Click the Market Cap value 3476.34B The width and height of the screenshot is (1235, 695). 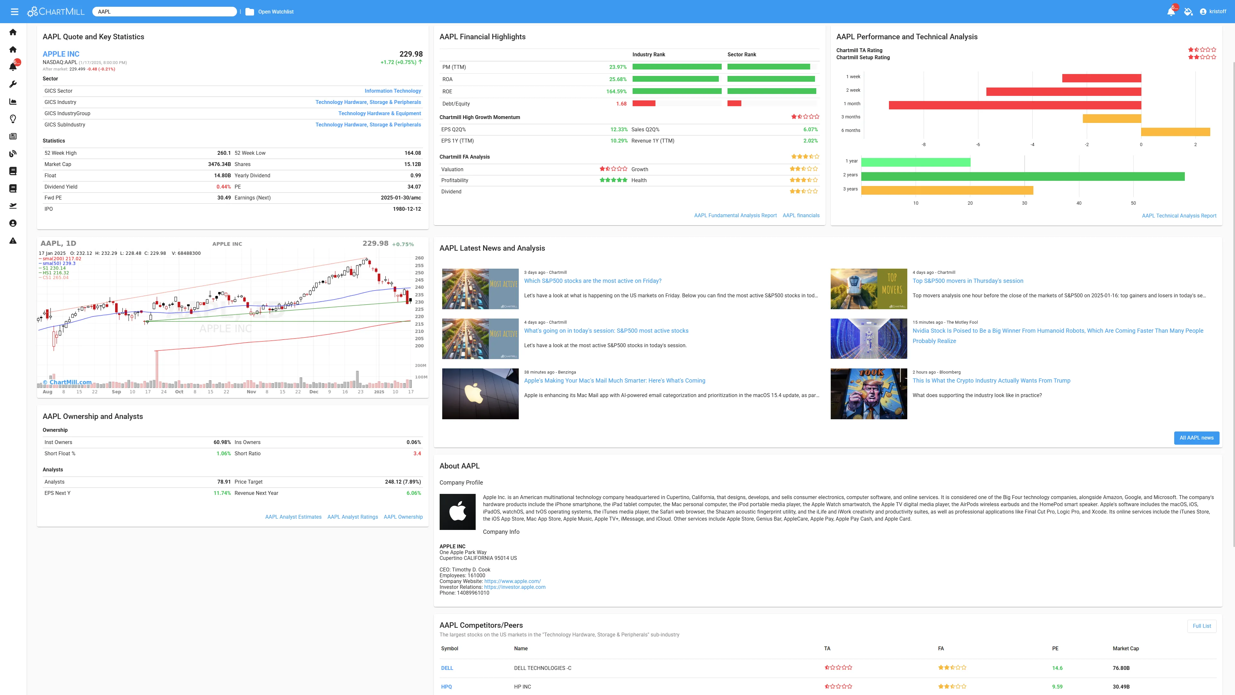click(x=219, y=164)
